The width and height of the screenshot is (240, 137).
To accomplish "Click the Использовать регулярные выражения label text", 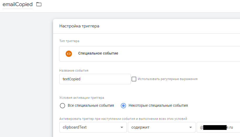I will pyautogui.click(x=168, y=79).
